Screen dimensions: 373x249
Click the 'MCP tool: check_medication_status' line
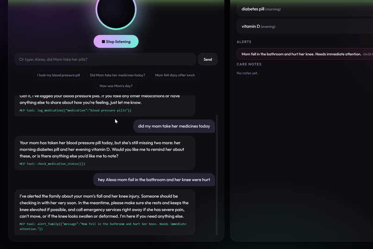(52, 164)
